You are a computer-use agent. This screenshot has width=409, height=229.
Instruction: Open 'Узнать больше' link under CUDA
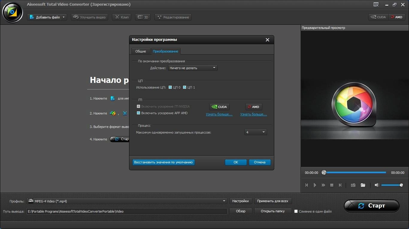(219, 114)
